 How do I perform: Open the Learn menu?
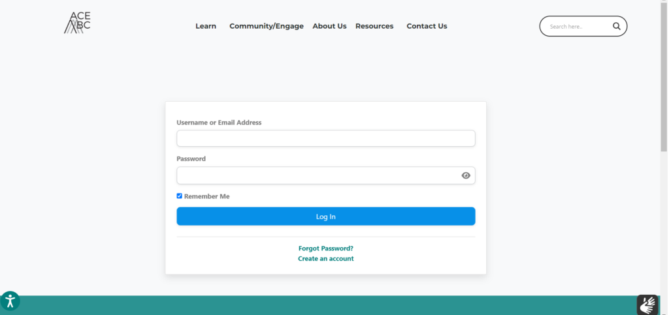[x=206, y=26]
